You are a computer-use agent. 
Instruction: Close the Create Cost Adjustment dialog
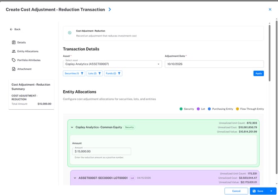pyautogui.click(x=270, y=10)
